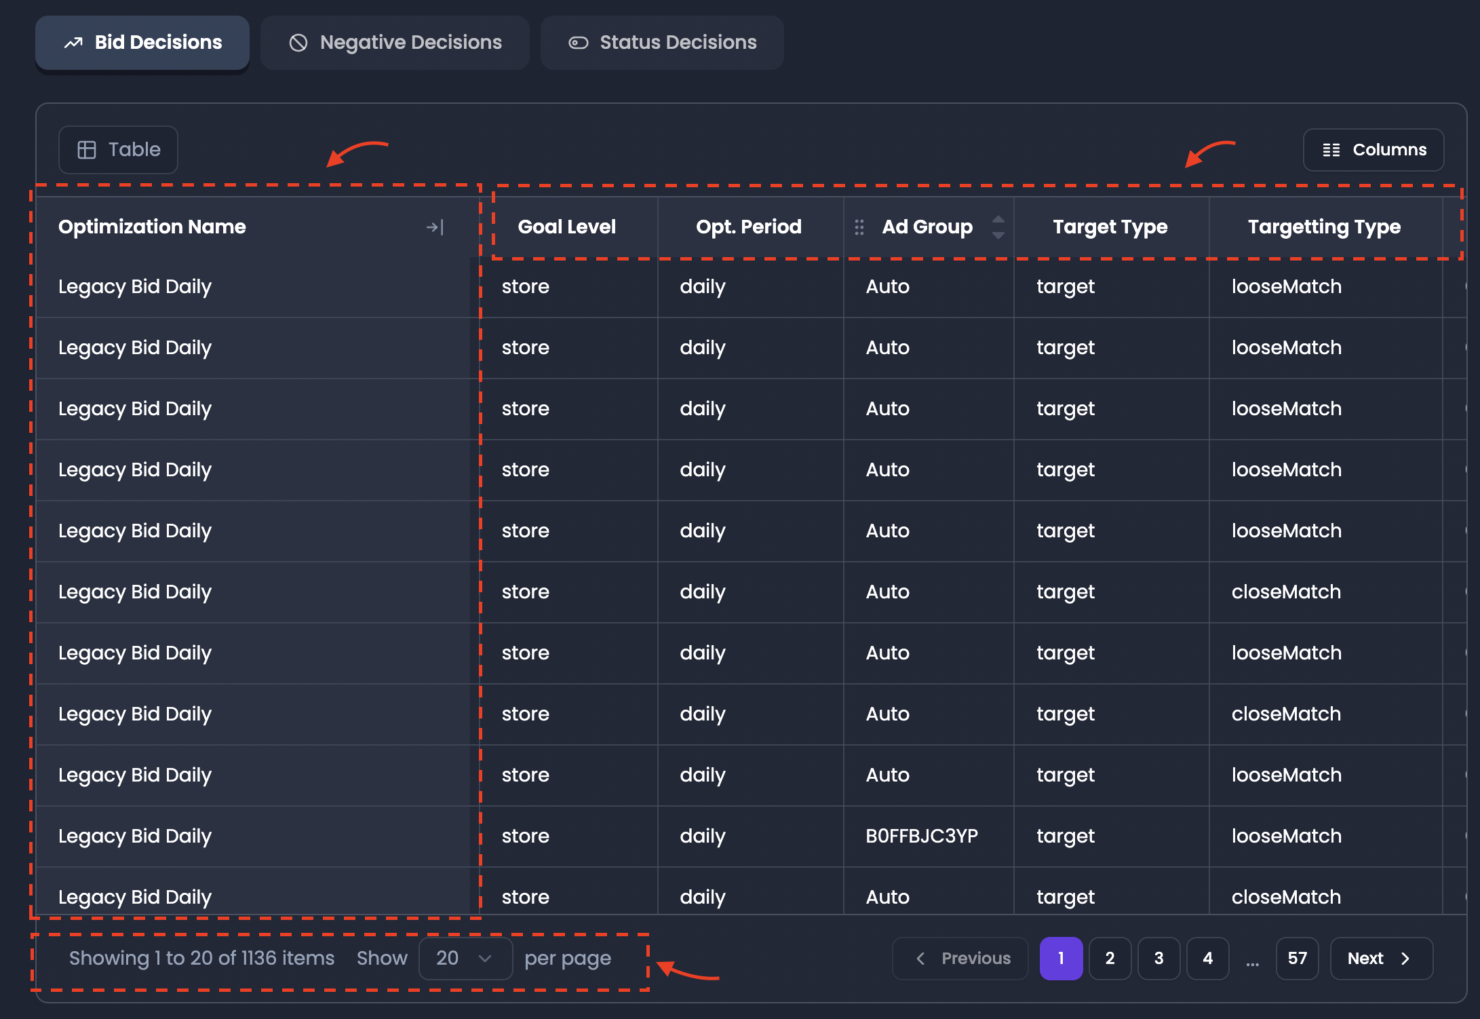Click the Goal Level column header
This screenshot has width=1480, height=1019.
(x=567, y=227)
